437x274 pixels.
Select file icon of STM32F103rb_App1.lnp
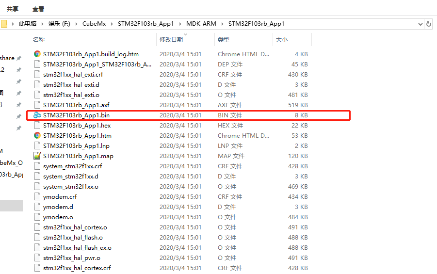point(37,146)
